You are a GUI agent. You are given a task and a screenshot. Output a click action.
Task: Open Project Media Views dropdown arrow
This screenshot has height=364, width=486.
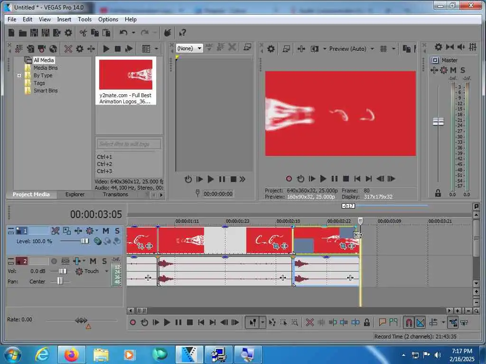(157, 49)
